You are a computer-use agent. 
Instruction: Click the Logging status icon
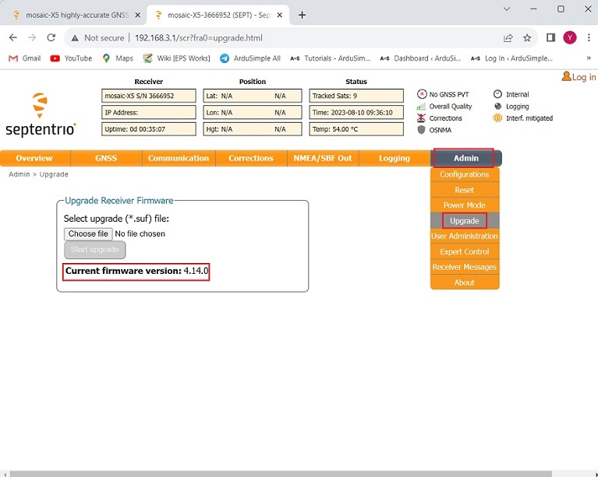(x=497, y=107)
